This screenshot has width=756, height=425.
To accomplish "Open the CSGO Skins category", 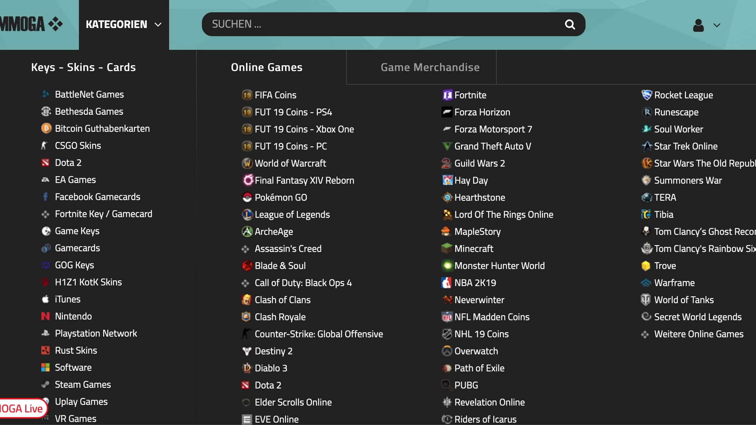I will (78, 145).
